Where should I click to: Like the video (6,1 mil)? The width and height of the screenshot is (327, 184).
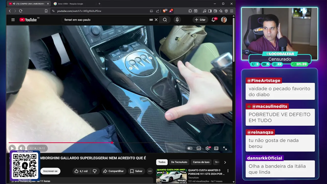point(81,171)
